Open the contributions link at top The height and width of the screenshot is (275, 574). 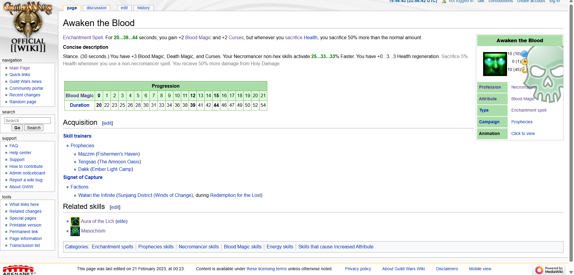point(500,1)
